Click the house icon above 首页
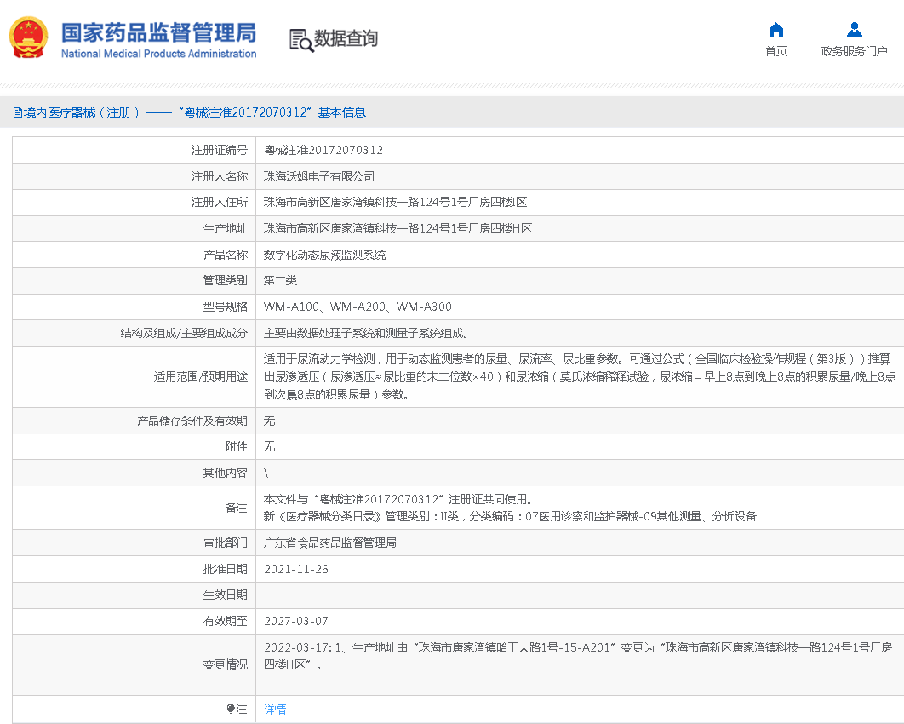This screenshot has height=724, width=904. (775, 30)
